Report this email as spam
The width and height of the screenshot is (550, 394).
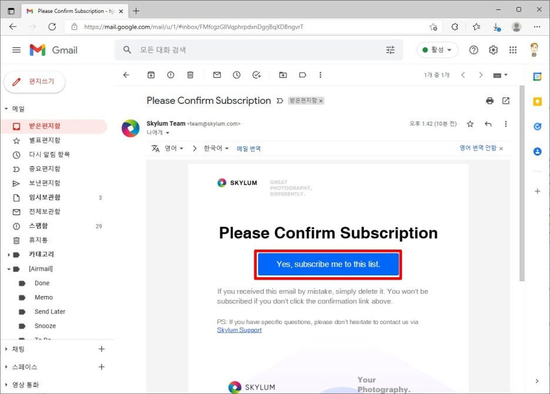coord(170,75)
